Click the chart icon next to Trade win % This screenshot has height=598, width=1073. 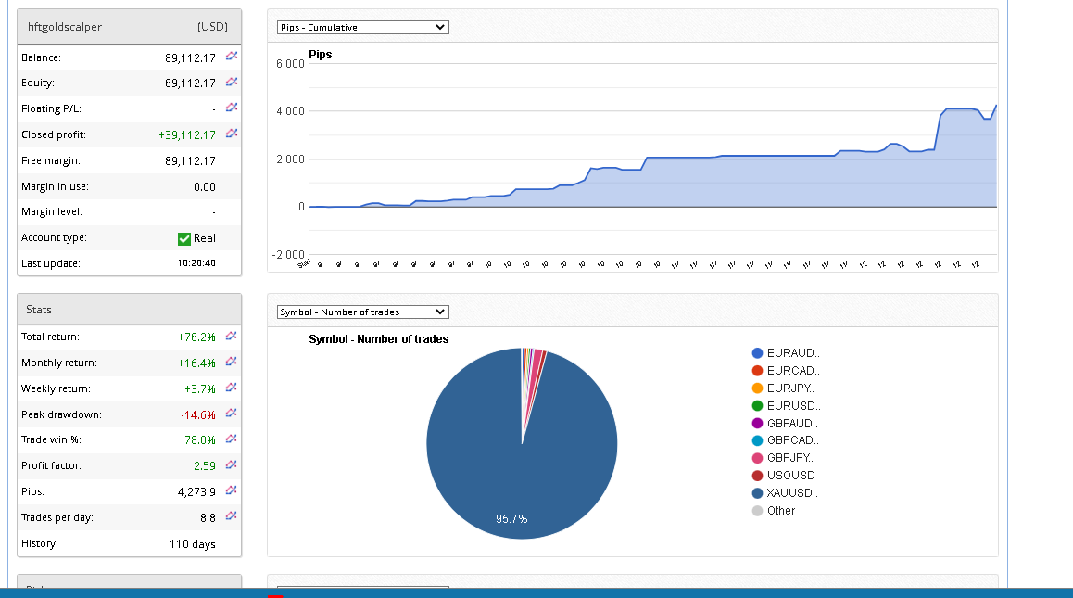coord(232,439)
